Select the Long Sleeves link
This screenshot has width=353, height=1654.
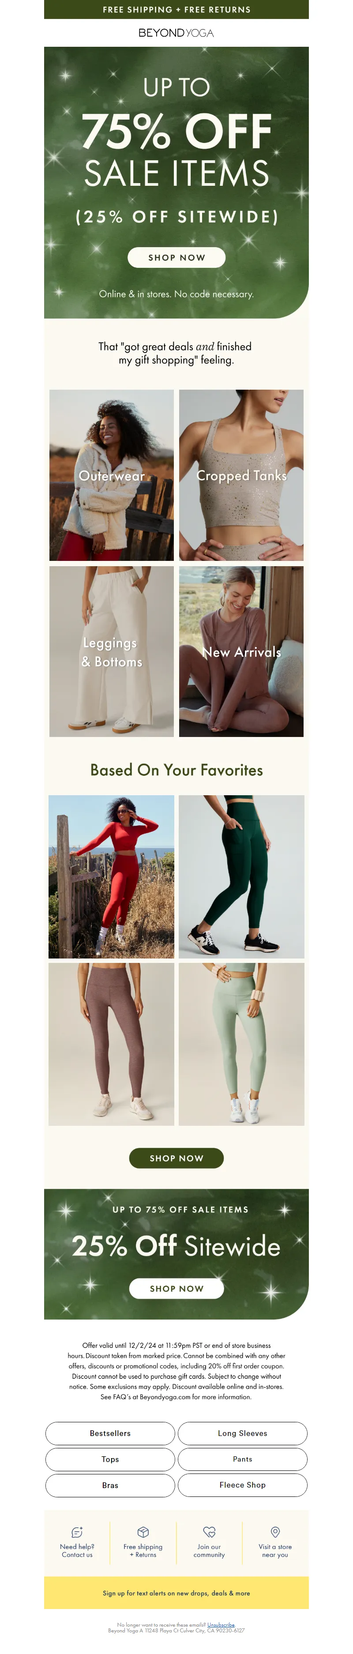point(243,1433)
